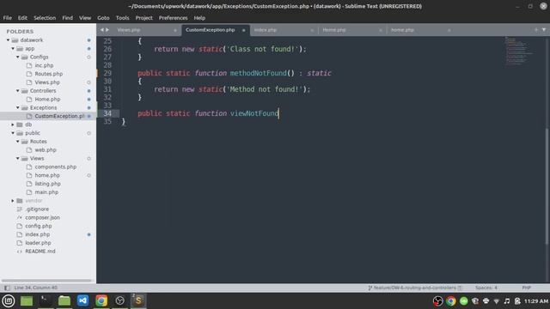Collapse the Exceptions folder
550x309 pixels.
18,107
